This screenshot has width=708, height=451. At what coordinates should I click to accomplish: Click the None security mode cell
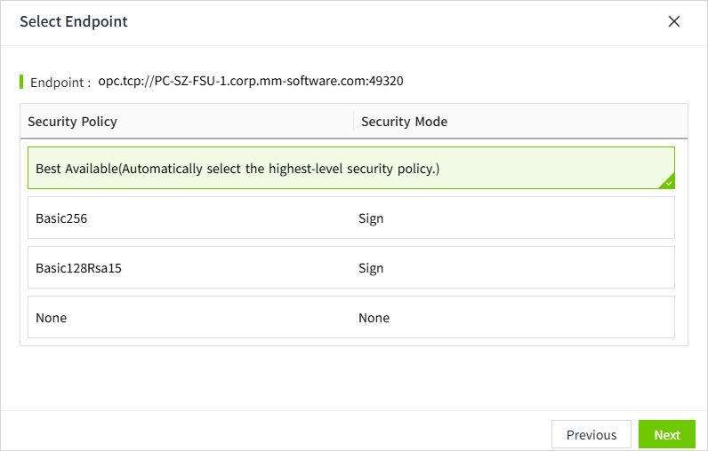[374, 318]
